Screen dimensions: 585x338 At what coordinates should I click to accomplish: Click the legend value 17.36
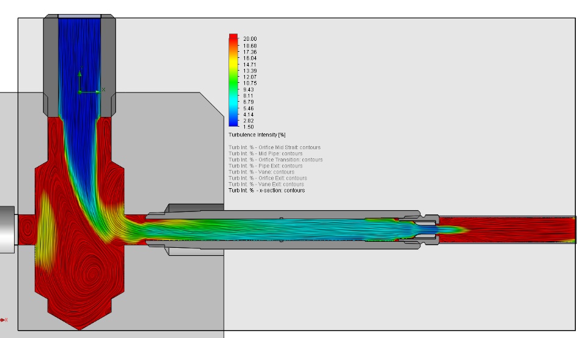[x=250, y=52]
